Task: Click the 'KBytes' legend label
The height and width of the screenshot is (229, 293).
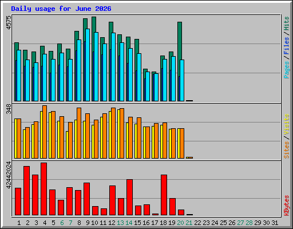Action: tap(286, 206)
